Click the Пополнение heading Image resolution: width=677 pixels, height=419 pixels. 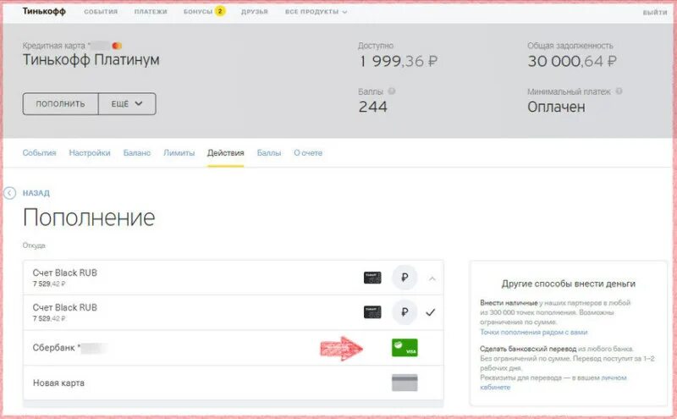[89, 218]
